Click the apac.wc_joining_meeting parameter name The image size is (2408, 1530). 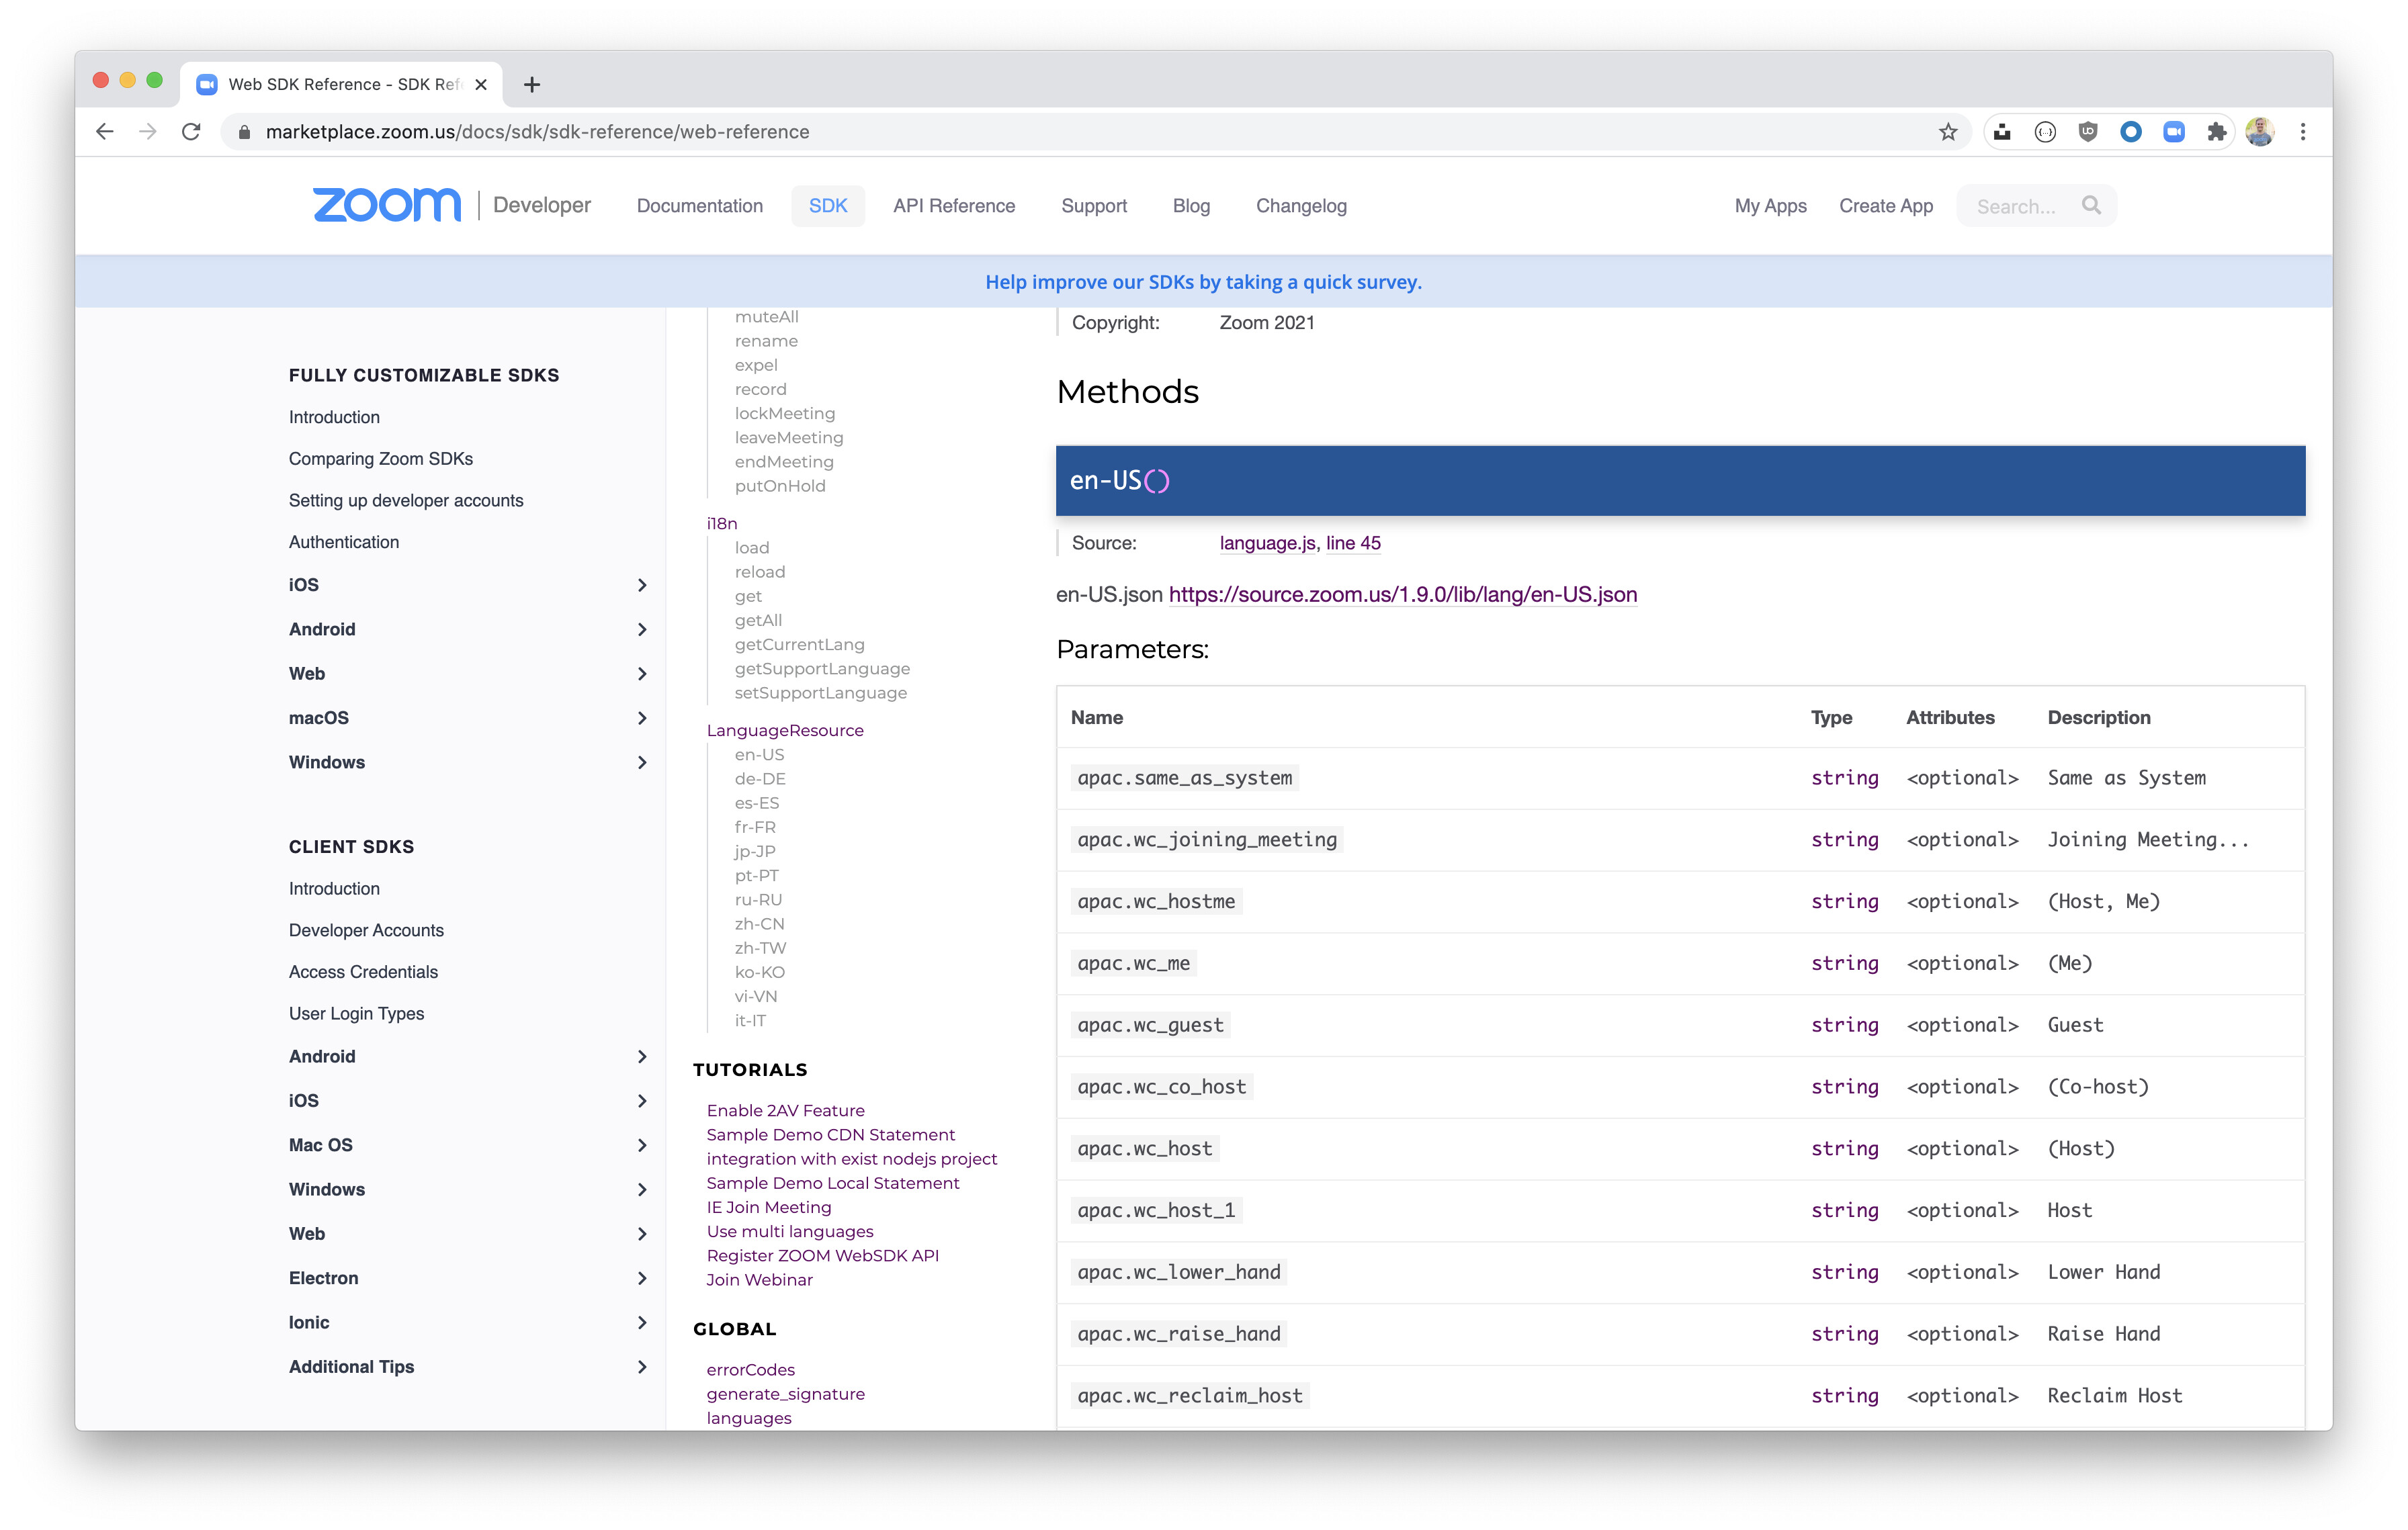(1207, 840)
